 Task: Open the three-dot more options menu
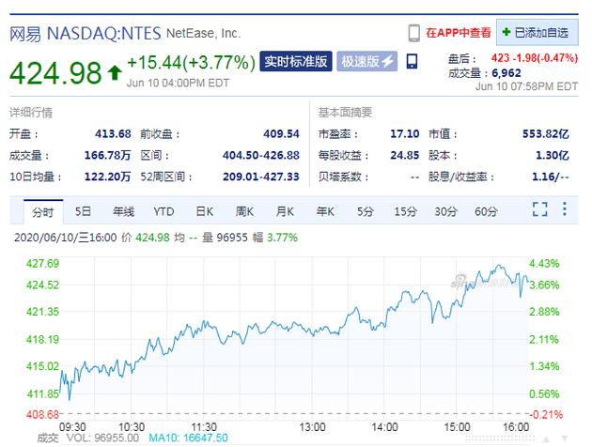[x=565, y=208]
